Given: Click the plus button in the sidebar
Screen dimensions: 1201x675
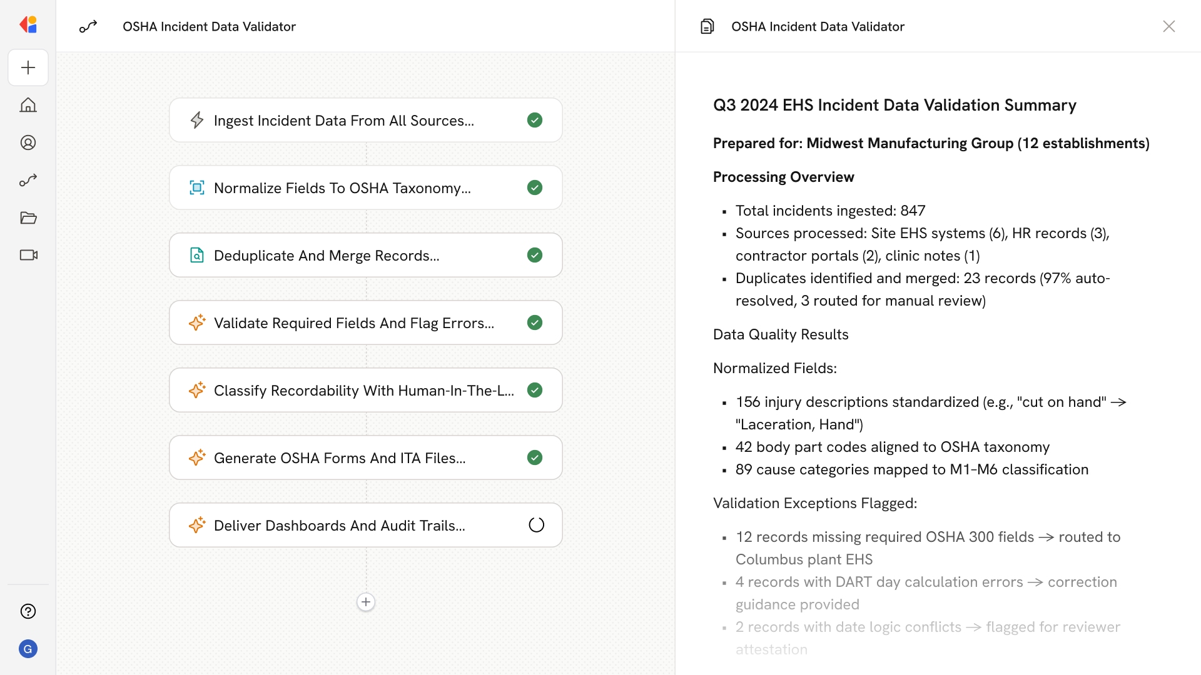Looking at the screenshot, I should coord(28,67).
